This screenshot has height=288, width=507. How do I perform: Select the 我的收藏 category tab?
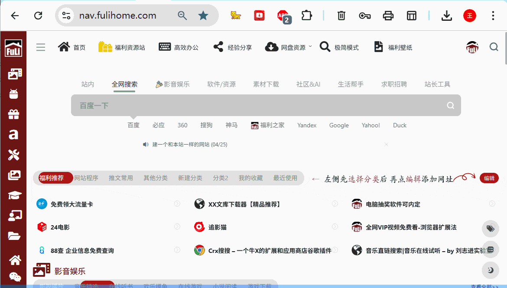(250, 178)
